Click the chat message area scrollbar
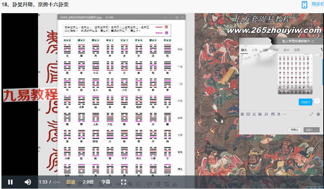The image size is (324, 189). point(323,72)
